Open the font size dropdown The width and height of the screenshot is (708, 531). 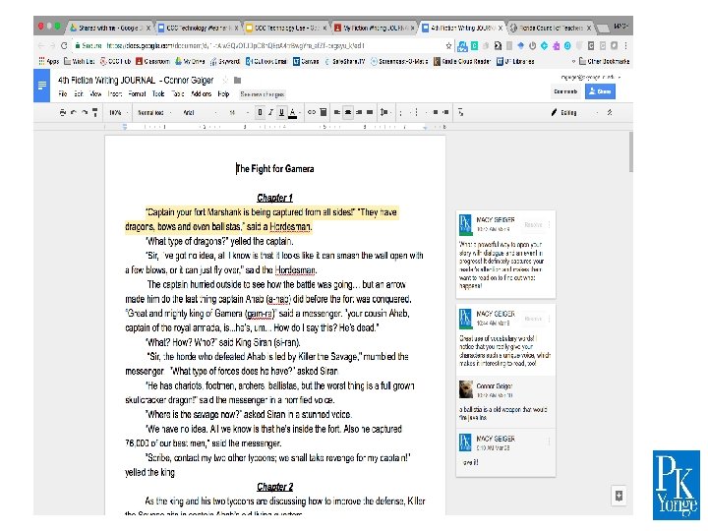click(x=238, y=112)
